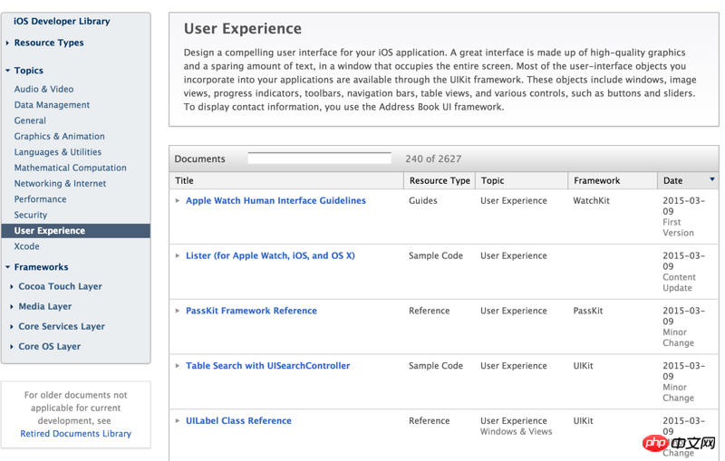Open Apple Watch Human Interface Guidelines
Screen dimensions: 725x461
(275, 201)
